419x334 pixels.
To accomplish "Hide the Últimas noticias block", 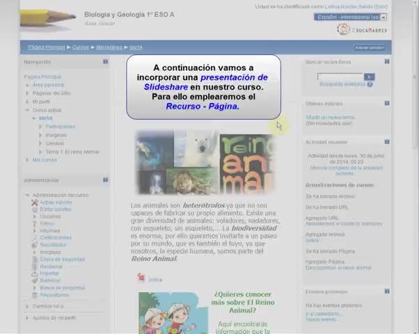I will (x=387, y=103).
